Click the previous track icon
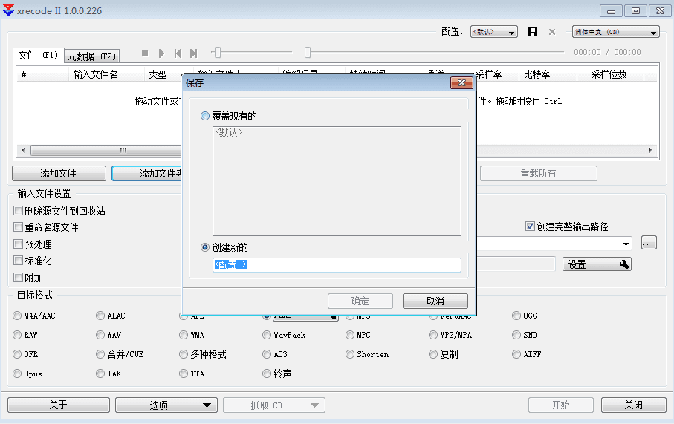This screenshot has height=424, width=674. coord(178,53)
